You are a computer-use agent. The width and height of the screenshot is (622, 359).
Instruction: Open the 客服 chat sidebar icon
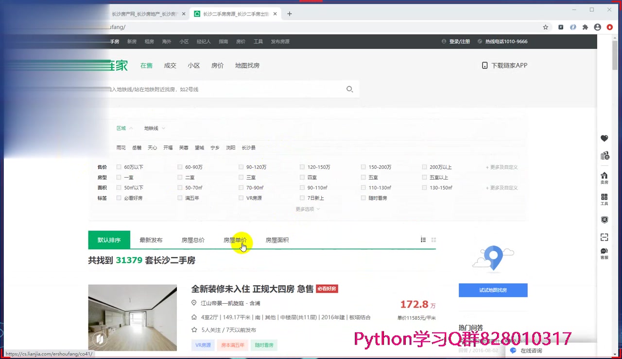click(x=604, y=254)
